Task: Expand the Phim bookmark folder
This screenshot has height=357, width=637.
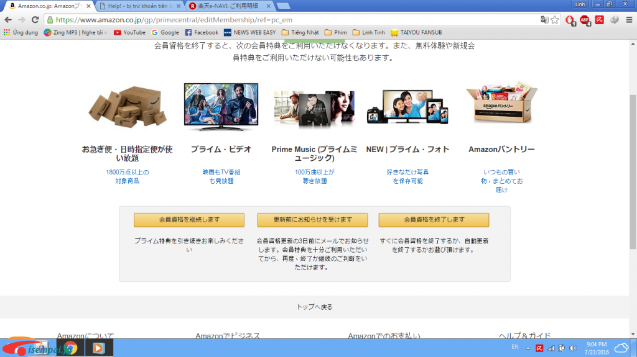Action: [335, 32]
